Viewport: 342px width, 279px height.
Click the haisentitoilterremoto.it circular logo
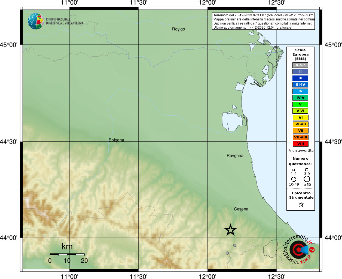point(299,250)
